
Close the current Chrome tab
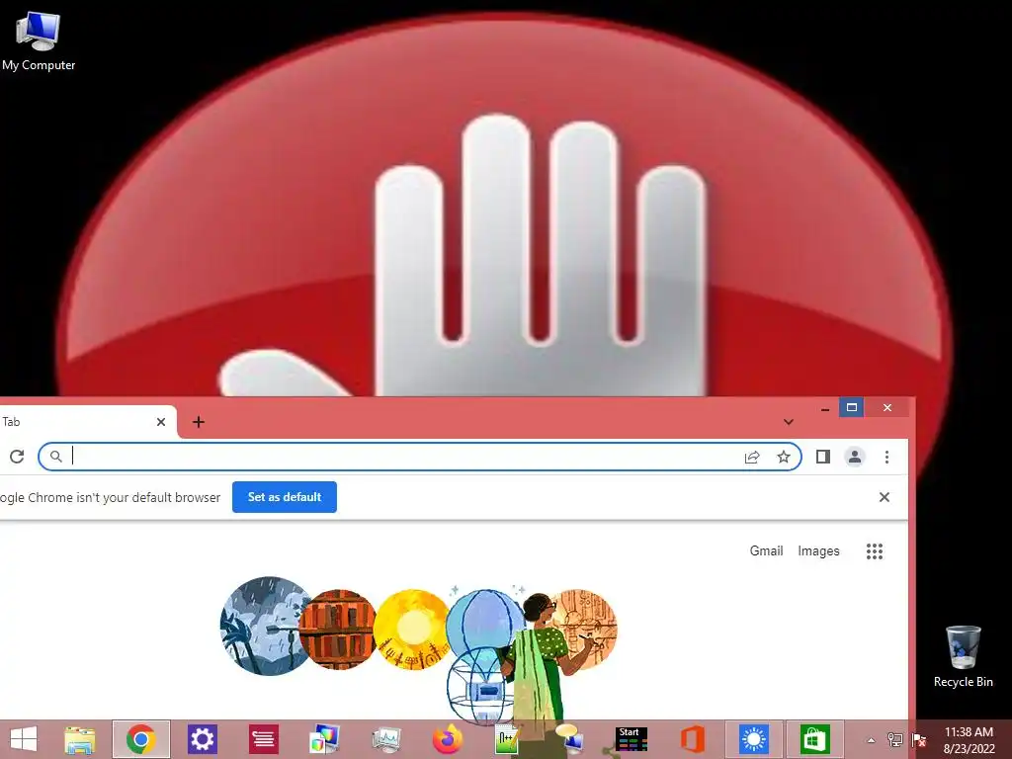point(161,422)
